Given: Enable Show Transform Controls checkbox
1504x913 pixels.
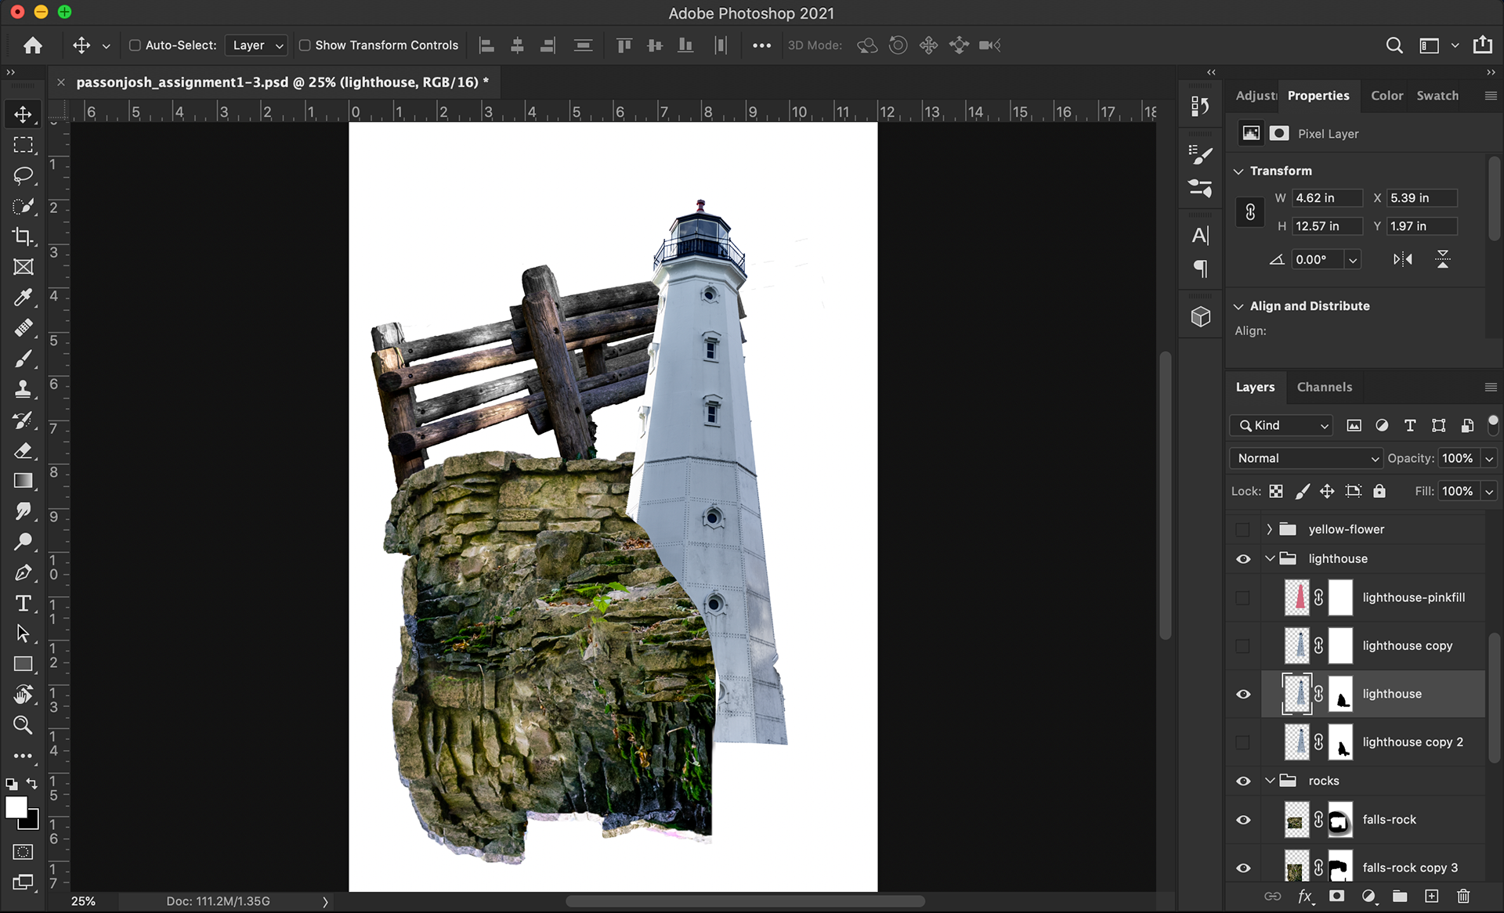Looking at the screenshot, I should coord(305,45).
